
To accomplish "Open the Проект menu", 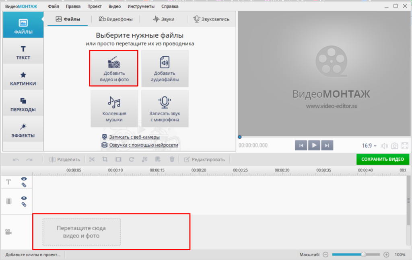I will pos(95,6).
